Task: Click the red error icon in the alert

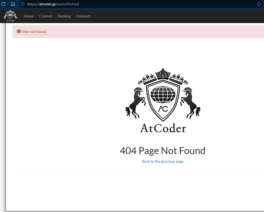Action: tap(19, 31)
